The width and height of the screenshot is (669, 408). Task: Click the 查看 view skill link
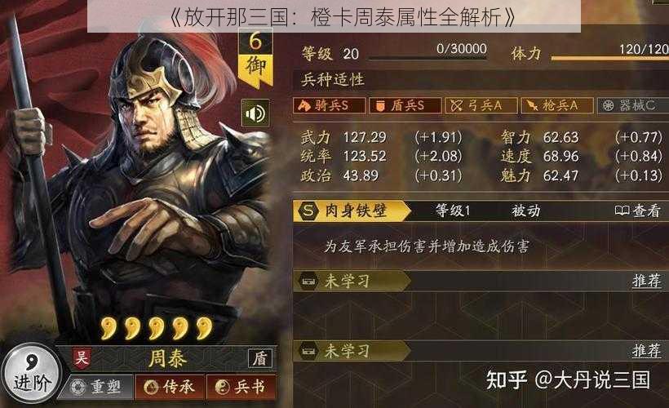pyautogui.click(x=638, y=211)
